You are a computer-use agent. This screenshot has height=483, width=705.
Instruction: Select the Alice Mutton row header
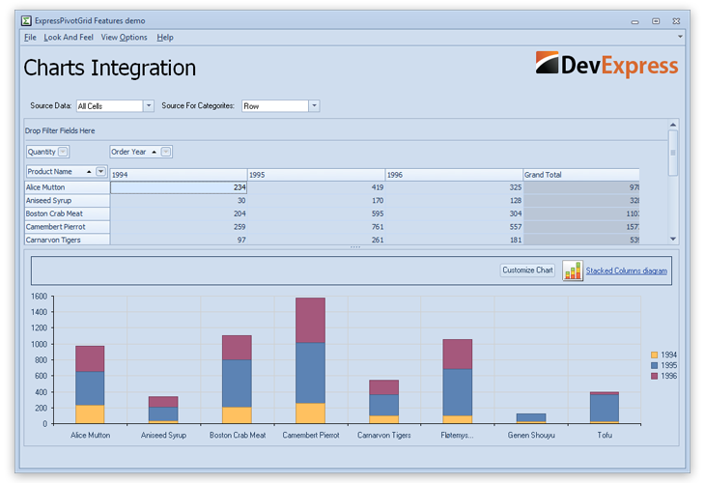67,187
